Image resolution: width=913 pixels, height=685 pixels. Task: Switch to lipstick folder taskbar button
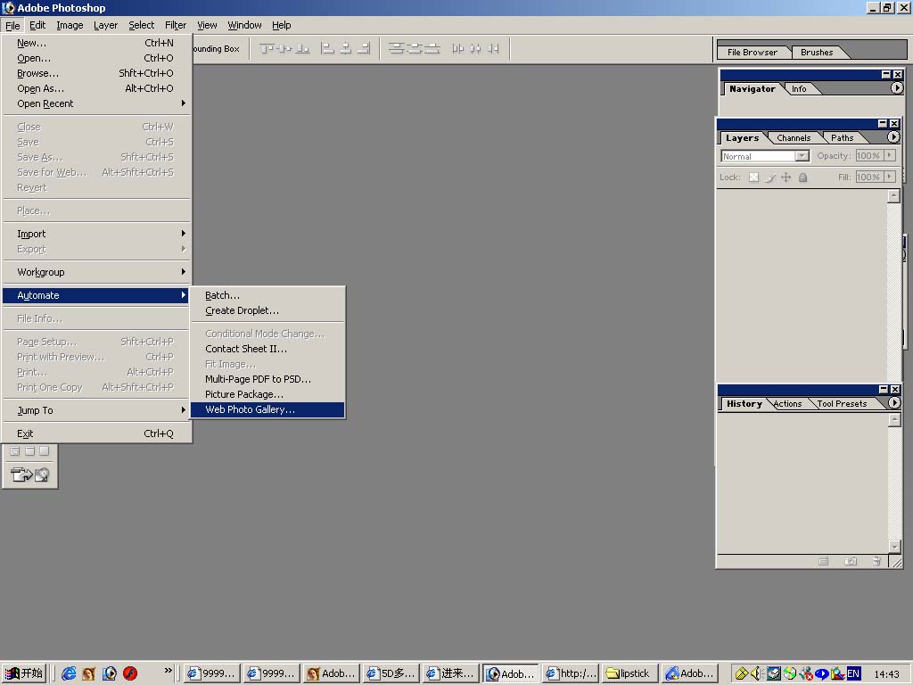coord(630,673)
